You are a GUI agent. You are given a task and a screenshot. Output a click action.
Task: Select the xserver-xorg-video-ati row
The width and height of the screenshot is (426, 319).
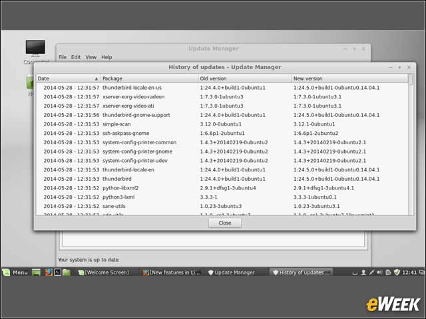click(x=222, y=106)
